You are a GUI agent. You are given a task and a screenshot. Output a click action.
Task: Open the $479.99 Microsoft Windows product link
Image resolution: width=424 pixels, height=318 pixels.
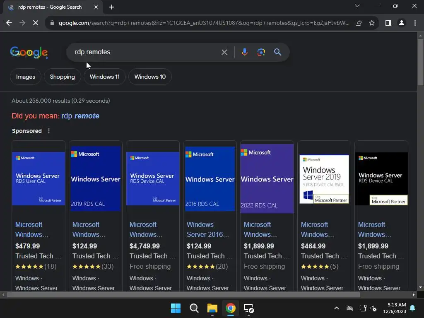click(x=31, y=229)
